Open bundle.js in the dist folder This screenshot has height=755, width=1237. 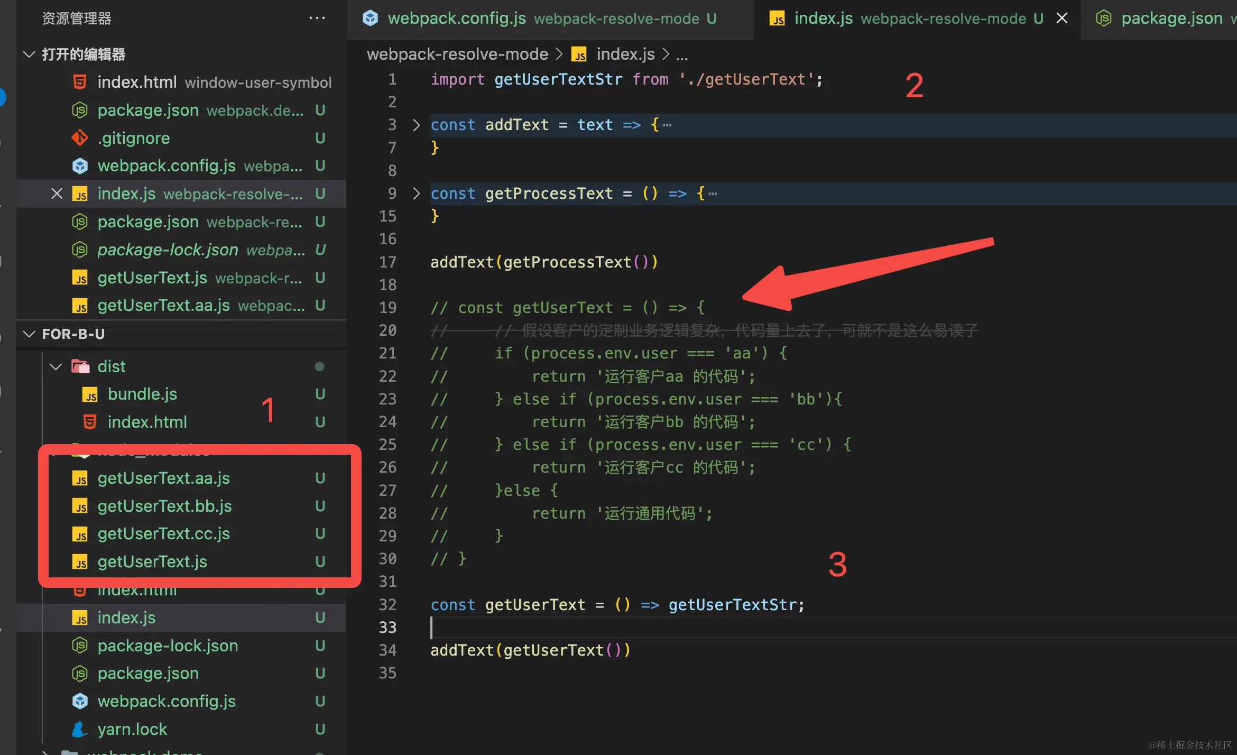coord(142,394)
